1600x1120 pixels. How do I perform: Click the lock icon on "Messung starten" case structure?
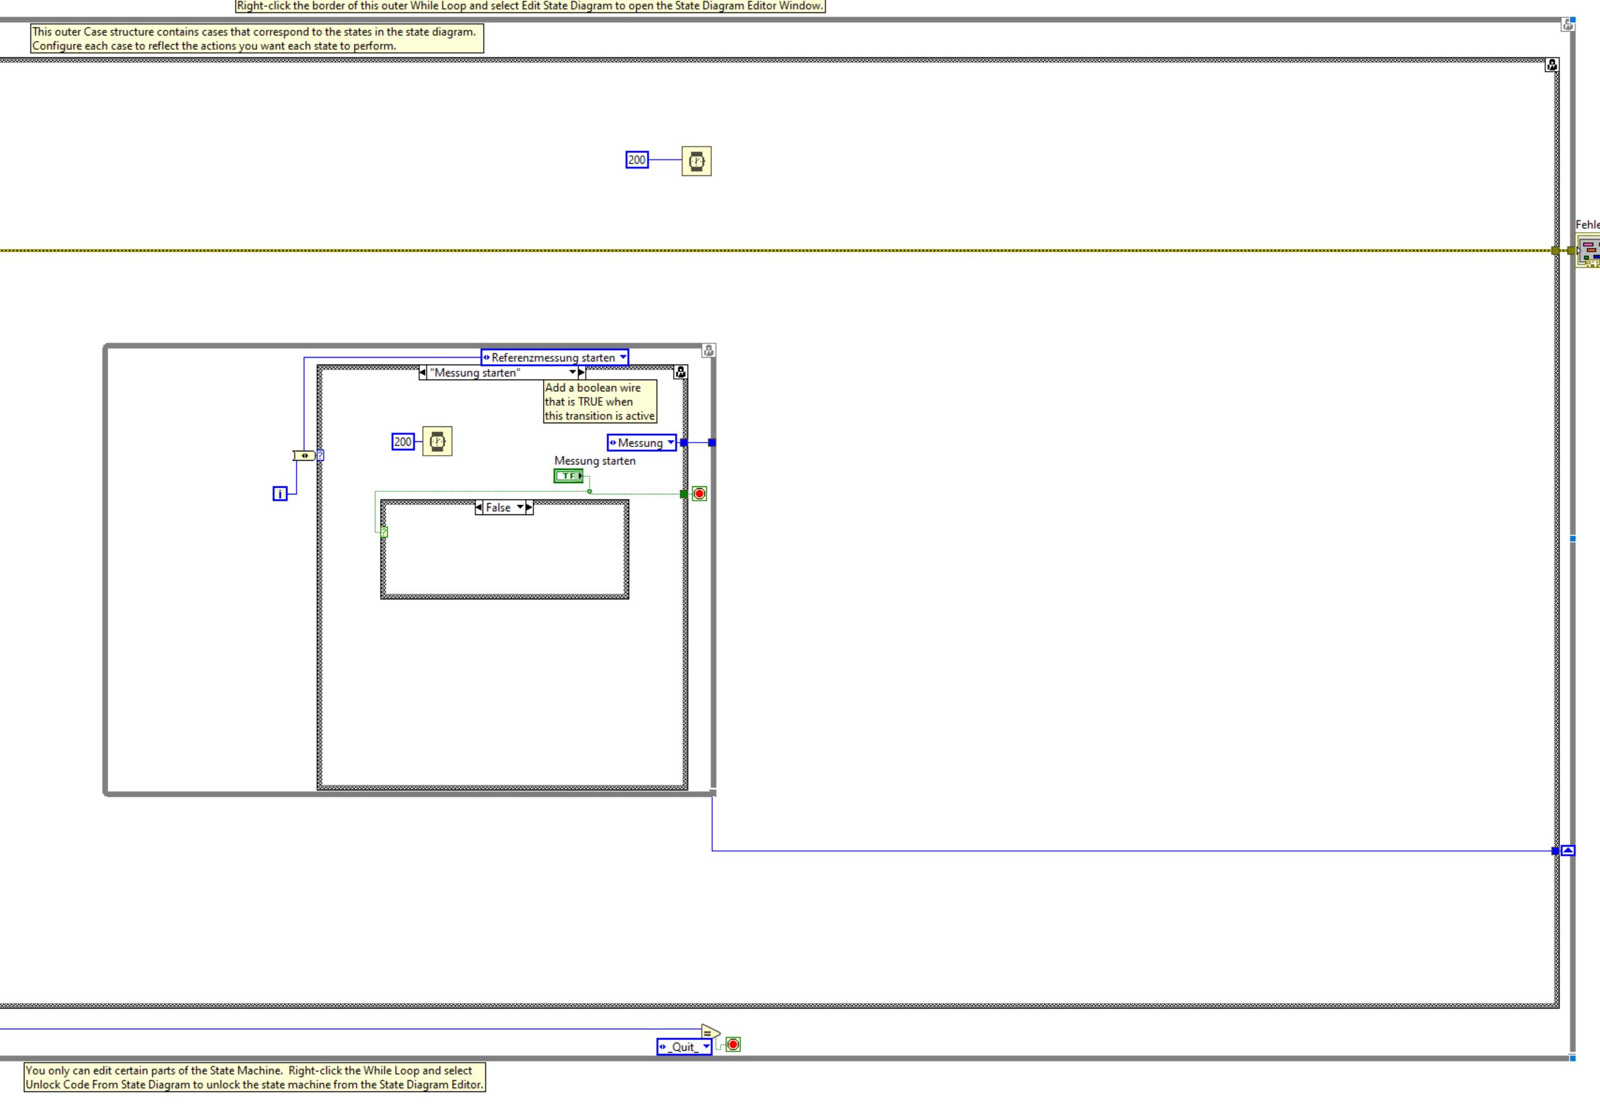(x=680, y=373)
